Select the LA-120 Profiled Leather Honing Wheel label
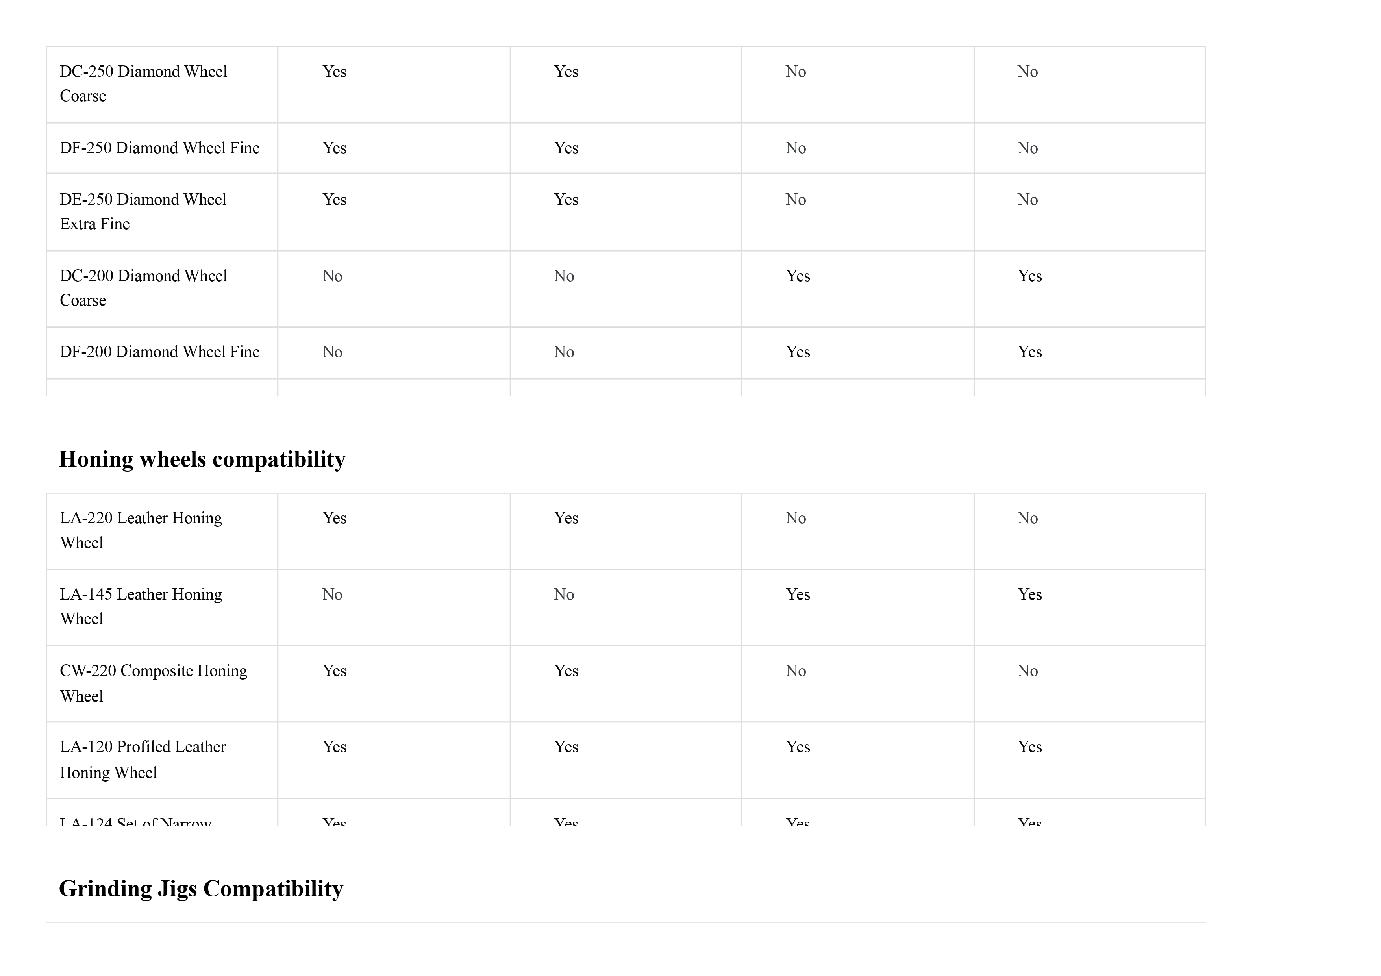 pos(143,759)
